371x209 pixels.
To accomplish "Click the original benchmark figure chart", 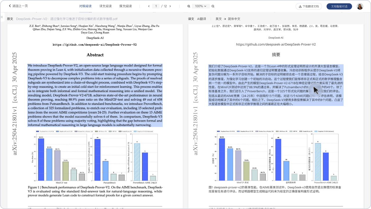I will [95, 157].
